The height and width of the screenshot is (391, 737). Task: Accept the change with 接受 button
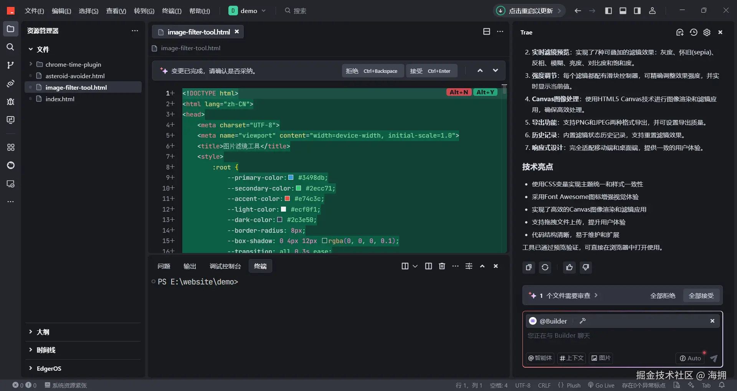[x=432, y=71]
